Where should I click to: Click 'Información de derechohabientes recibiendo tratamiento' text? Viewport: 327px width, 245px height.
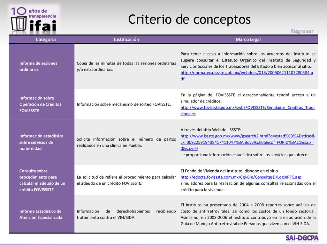pyautogui.click(x=126, y=214)
